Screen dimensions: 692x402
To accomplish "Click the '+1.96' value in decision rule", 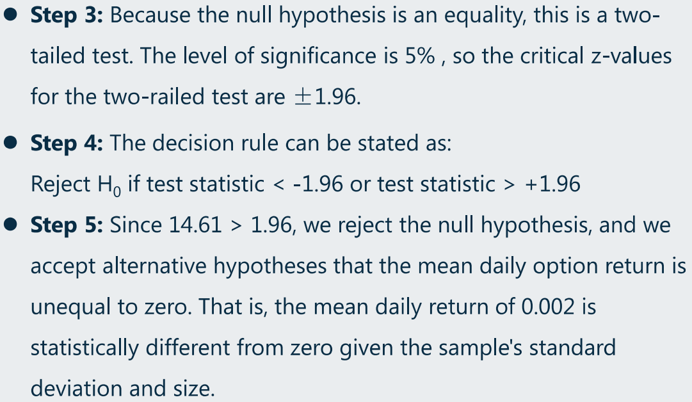I will (552, 184).
